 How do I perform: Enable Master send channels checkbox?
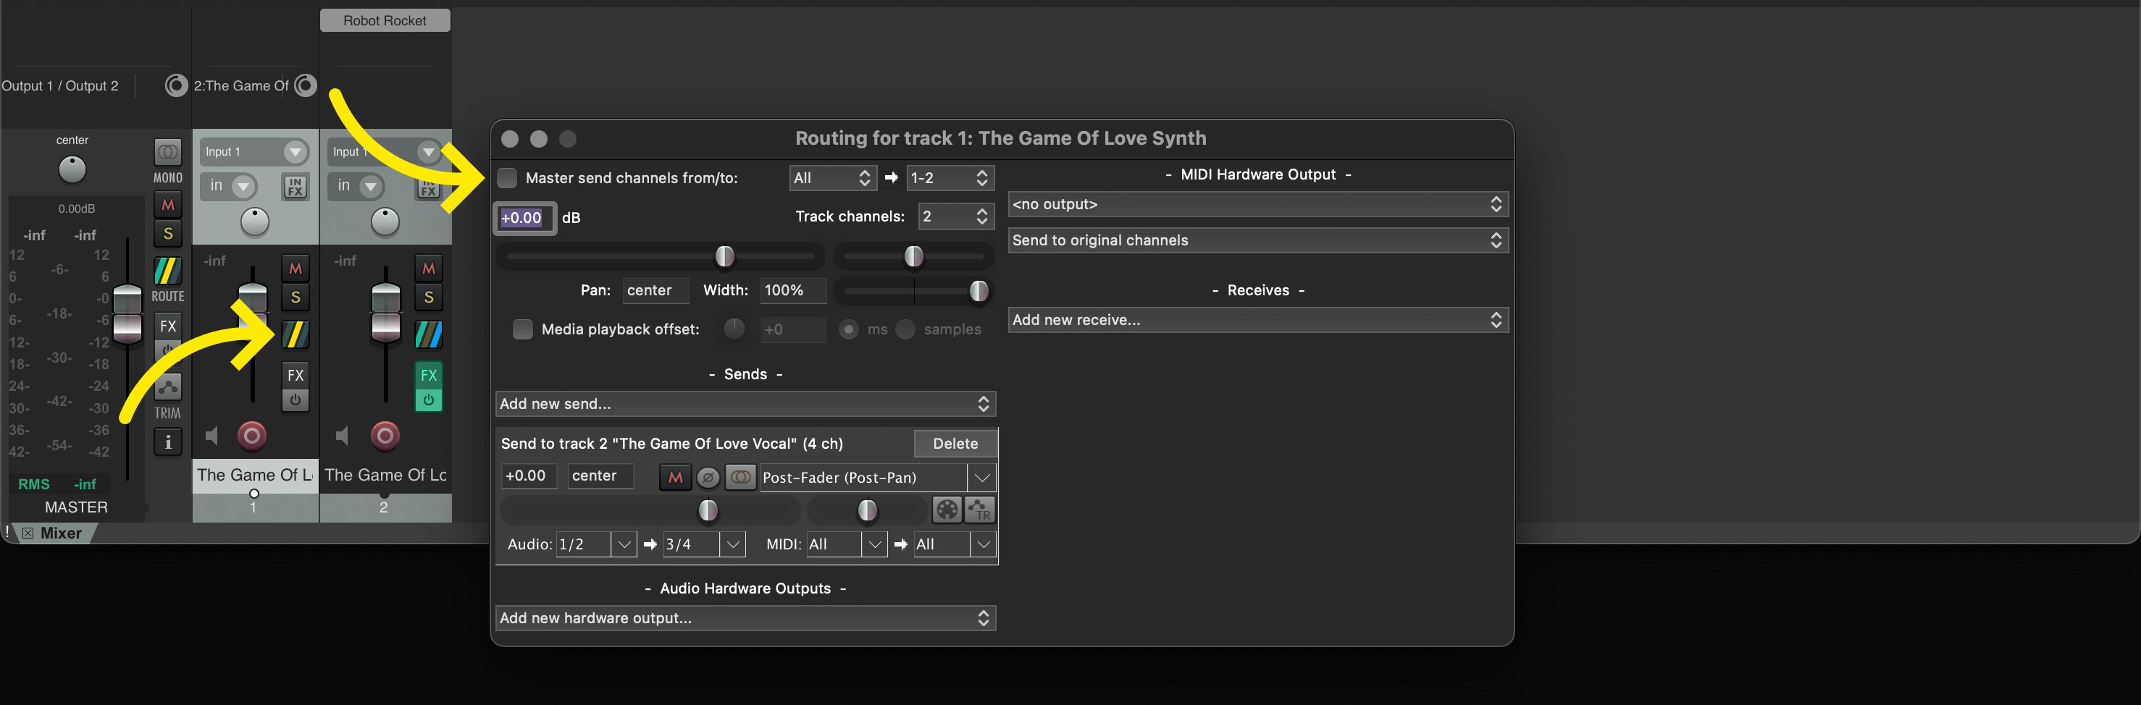(507, 178)
